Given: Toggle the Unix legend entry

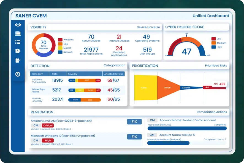Looking at the screenshot, I should click(66, 44).
